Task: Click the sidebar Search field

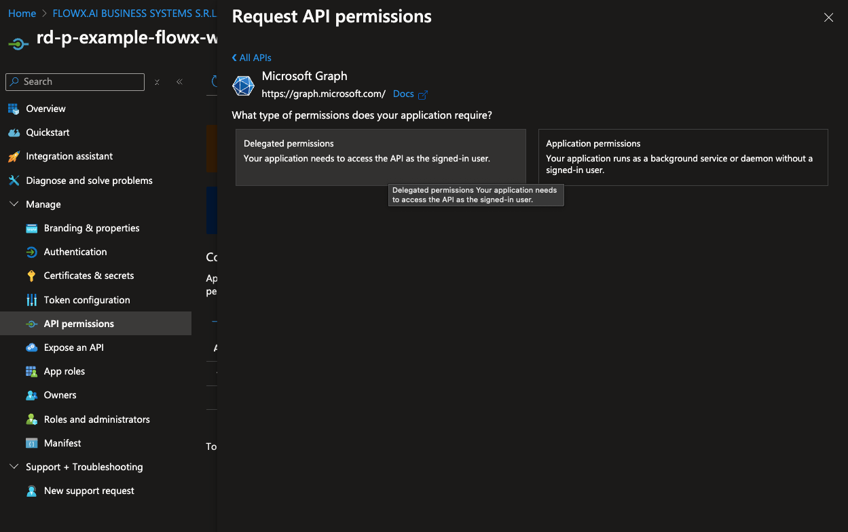Action: [x=75, y=82]
